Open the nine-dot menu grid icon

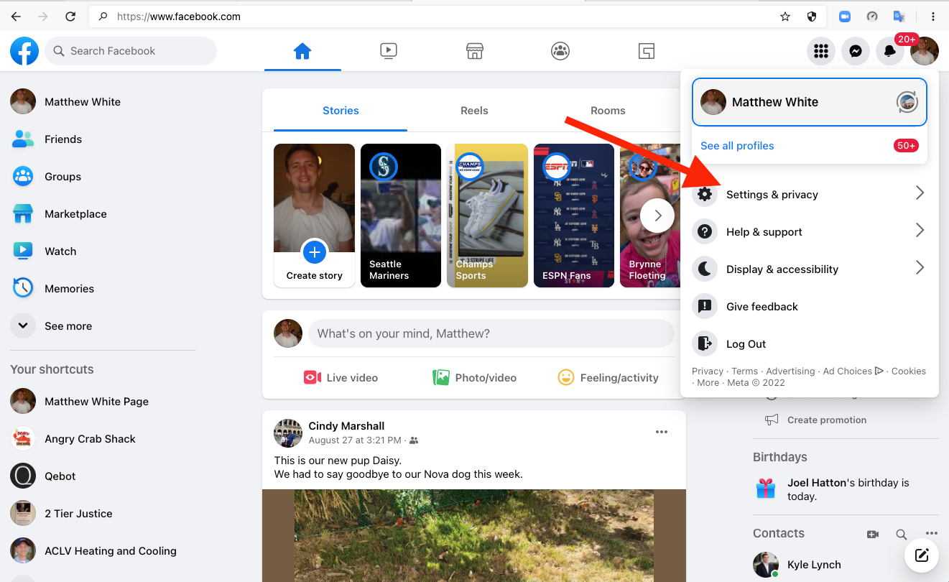(x=820, y=51)
